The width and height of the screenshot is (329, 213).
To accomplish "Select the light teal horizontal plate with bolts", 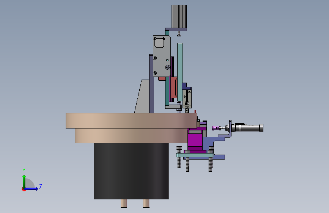I will click(195, 155).
